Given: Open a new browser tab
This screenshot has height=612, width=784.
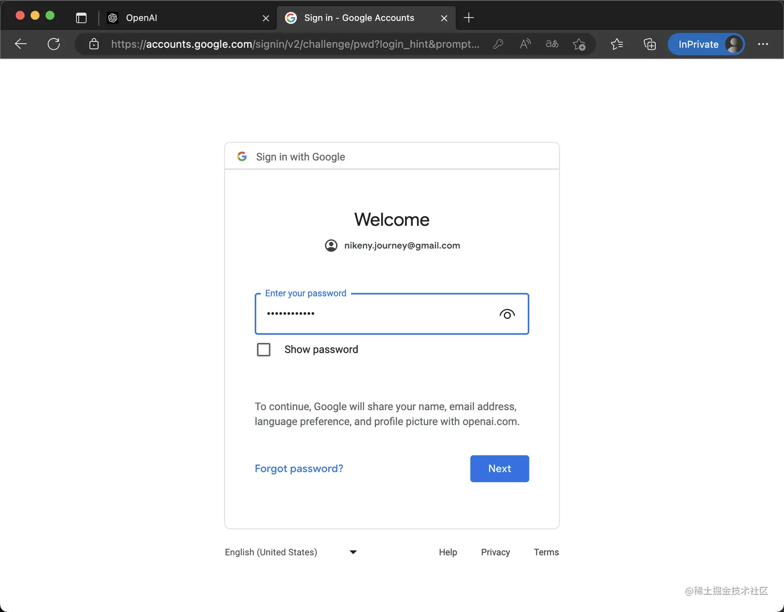Looking at the screenshot, I should (x=469, y=18).
